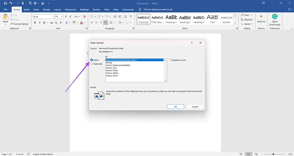294x156 pixels.
Task: Select the Paste radio button
Action: [x=92, y=60]
